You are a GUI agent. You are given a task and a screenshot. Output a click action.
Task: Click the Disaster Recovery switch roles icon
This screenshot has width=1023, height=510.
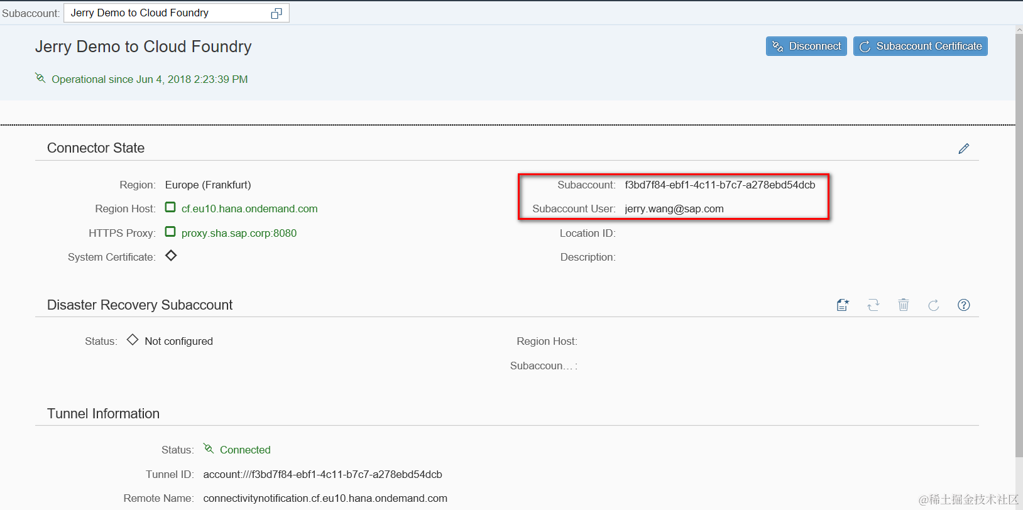pyautogui.click(x=873, y=305)
